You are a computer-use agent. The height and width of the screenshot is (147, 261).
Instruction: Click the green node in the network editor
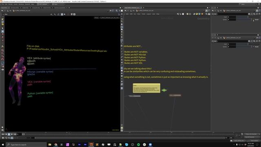coord(164,90)
